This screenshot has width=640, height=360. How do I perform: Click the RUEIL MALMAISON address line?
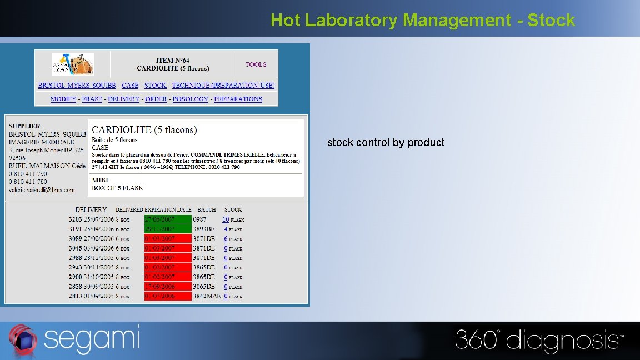pos(47,166)
